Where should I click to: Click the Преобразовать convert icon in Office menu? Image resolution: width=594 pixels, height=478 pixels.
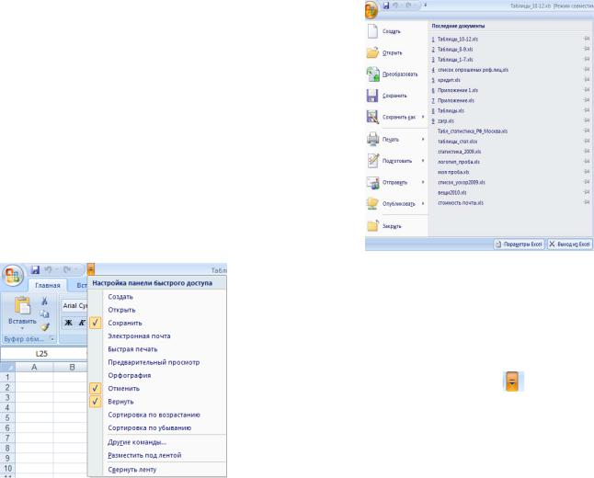click(x=372, y=74)
